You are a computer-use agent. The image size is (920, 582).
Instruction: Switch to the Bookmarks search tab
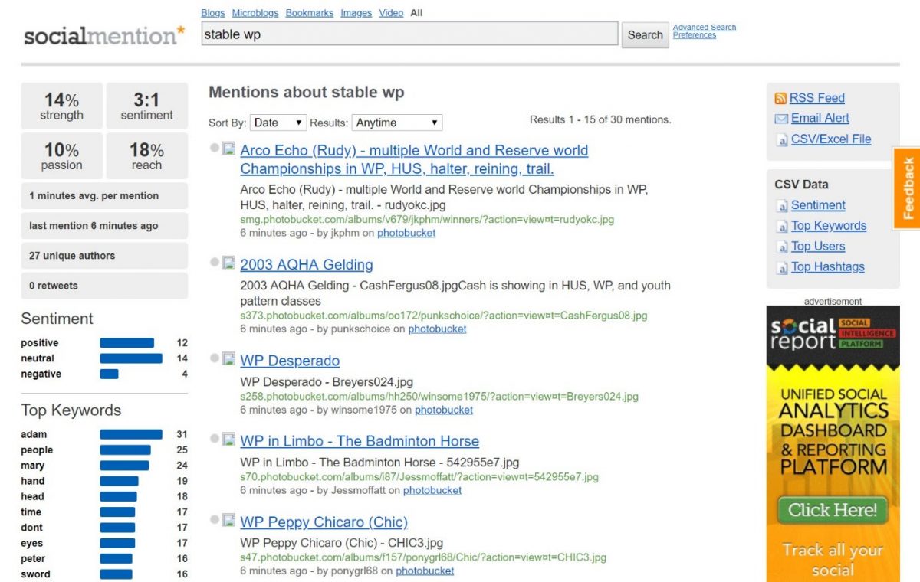point(310,13)
